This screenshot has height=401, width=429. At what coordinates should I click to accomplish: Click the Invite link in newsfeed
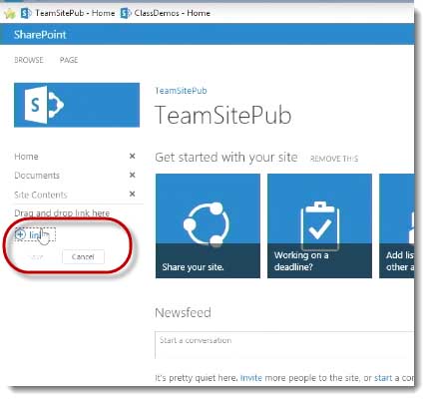251,378
